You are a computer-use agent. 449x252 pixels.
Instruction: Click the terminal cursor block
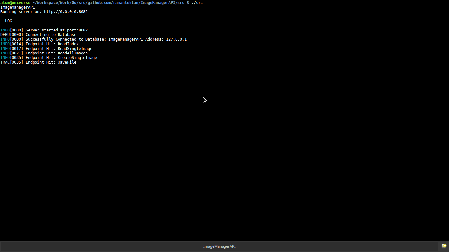(x=2, y=131)
